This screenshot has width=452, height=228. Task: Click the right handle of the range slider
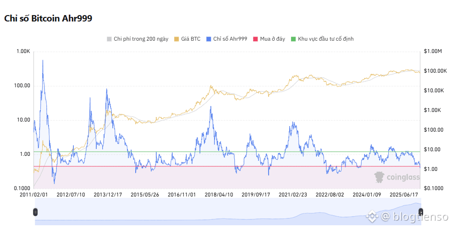(420, 212)
